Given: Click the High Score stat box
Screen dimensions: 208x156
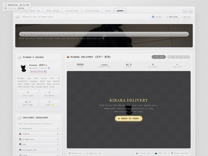Looking at the screenshot, I should pos(28,94).
